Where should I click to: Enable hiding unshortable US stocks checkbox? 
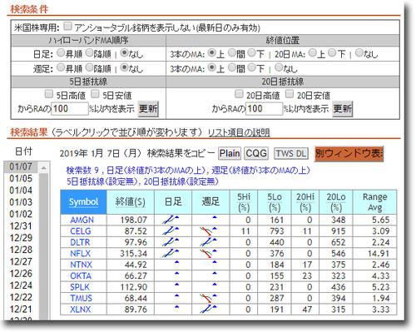67,27
